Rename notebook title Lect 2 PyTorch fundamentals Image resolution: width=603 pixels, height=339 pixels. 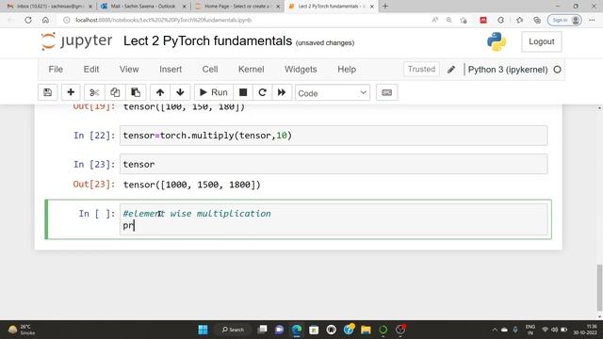[207, 40]
